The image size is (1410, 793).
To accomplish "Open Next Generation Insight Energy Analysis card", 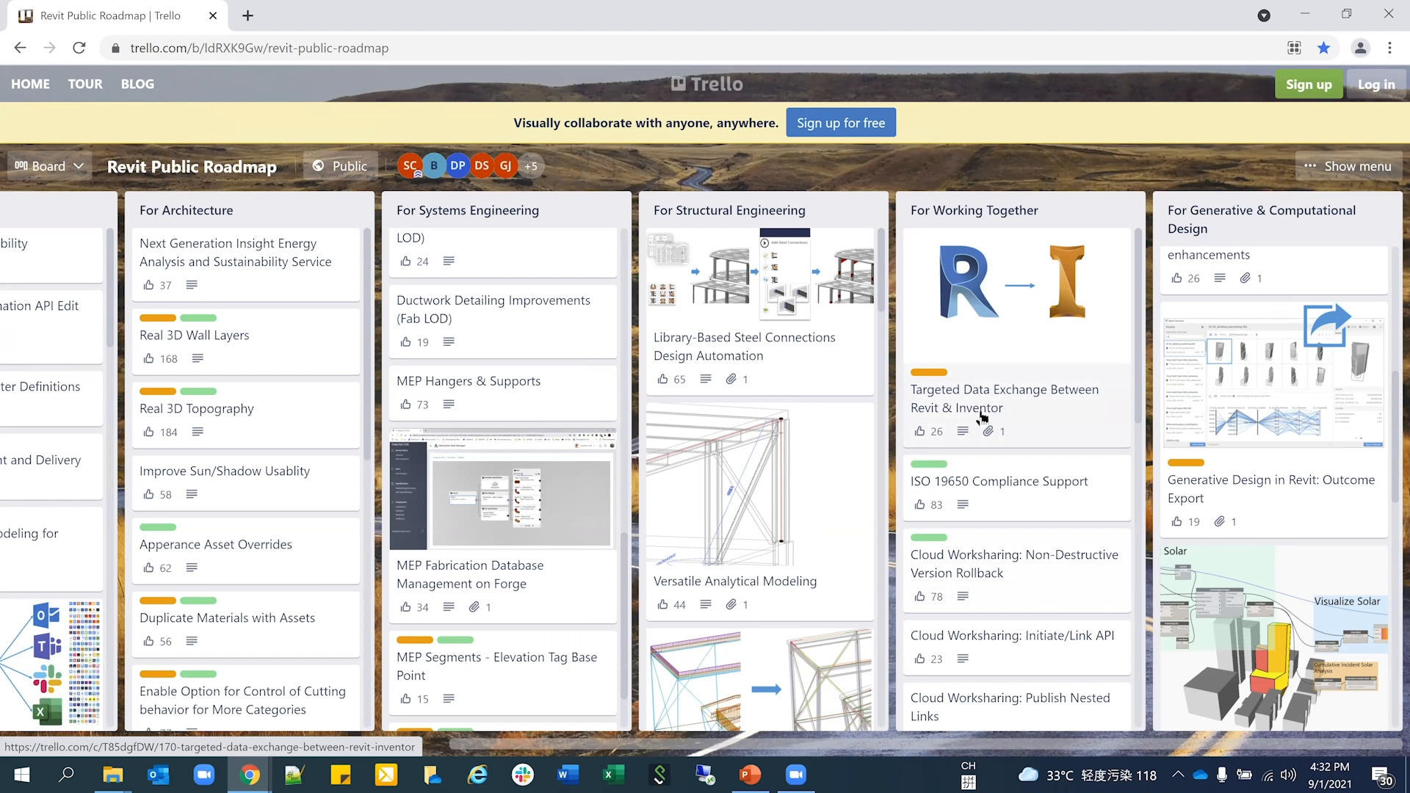I will pos(246,264).
